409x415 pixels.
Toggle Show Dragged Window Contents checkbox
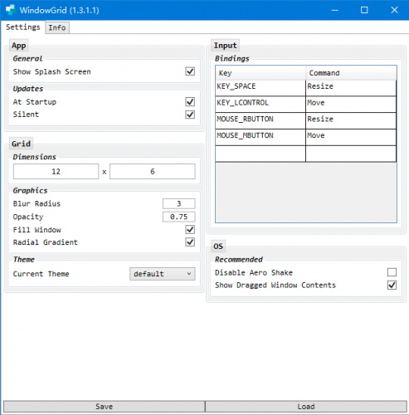tap(392, 285)
